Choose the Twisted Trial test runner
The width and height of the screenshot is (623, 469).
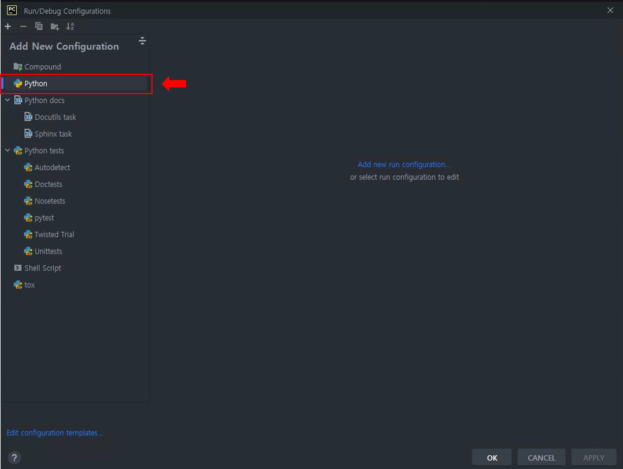coord(54,234)
